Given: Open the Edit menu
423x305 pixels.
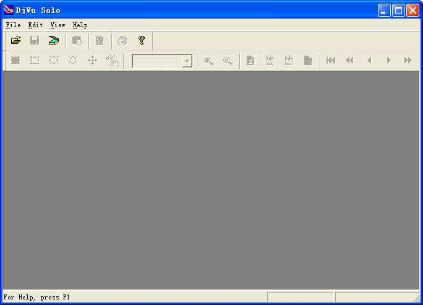Looking at the screenshot, I should pyautogui.click(x=35, y=25).
